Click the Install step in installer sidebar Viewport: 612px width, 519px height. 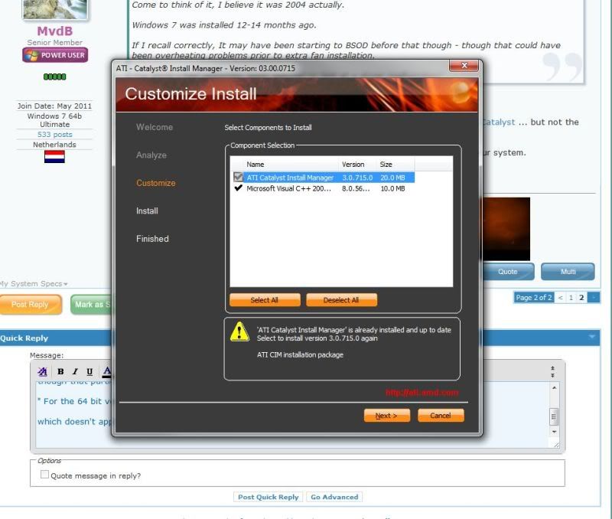tap(147, 211)
